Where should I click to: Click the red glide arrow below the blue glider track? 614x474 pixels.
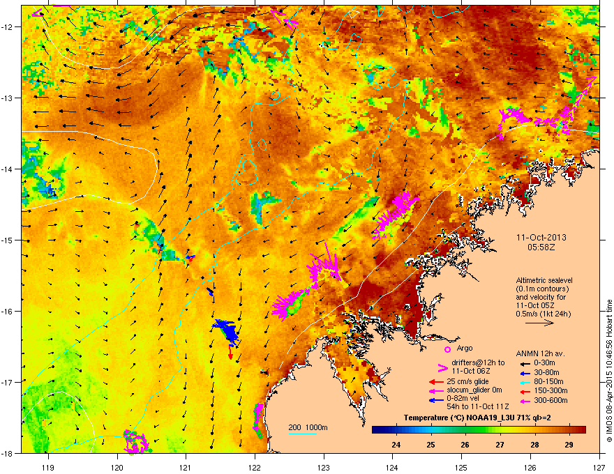tap(230, 352)
